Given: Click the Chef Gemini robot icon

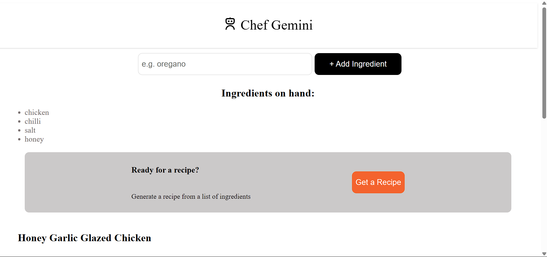Looking at the screenshot, I should 230,24.
